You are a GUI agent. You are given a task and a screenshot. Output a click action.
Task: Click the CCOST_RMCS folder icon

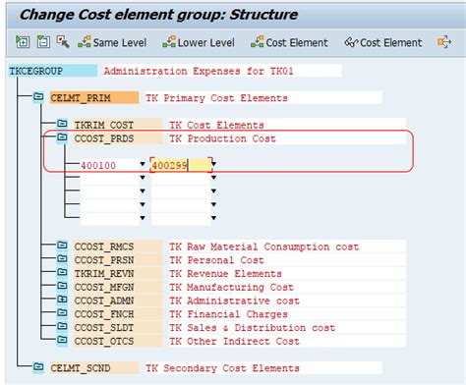[62, 246]
